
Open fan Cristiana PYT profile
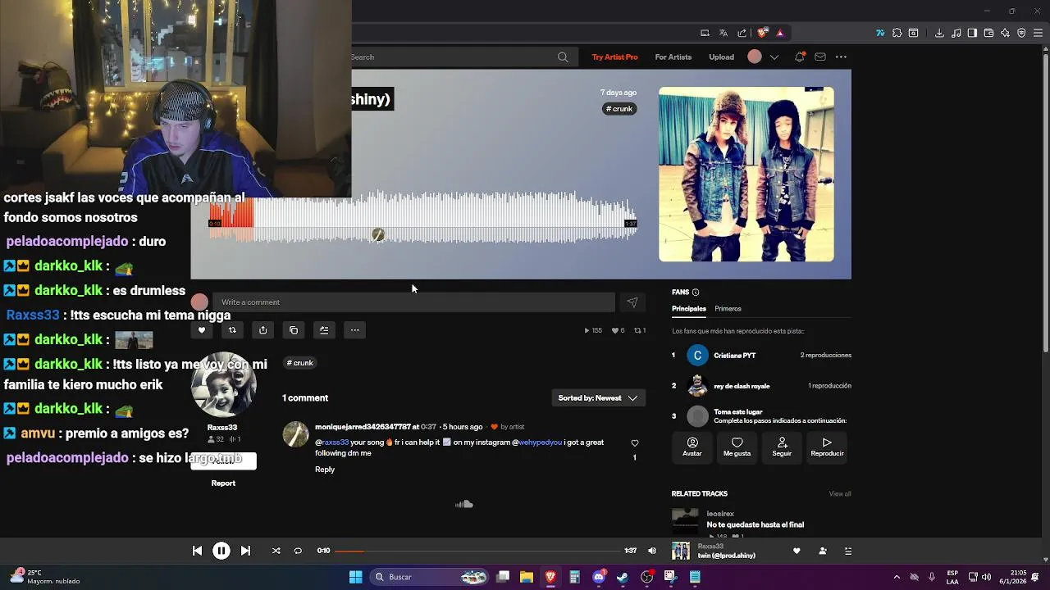[x=734, y=356]
